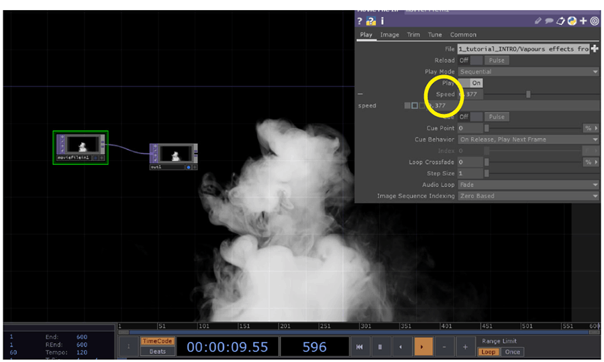This screenshot has width=604, height=362.
Task: Click display flag blue dot on out1 node
Action: [189, 168]
